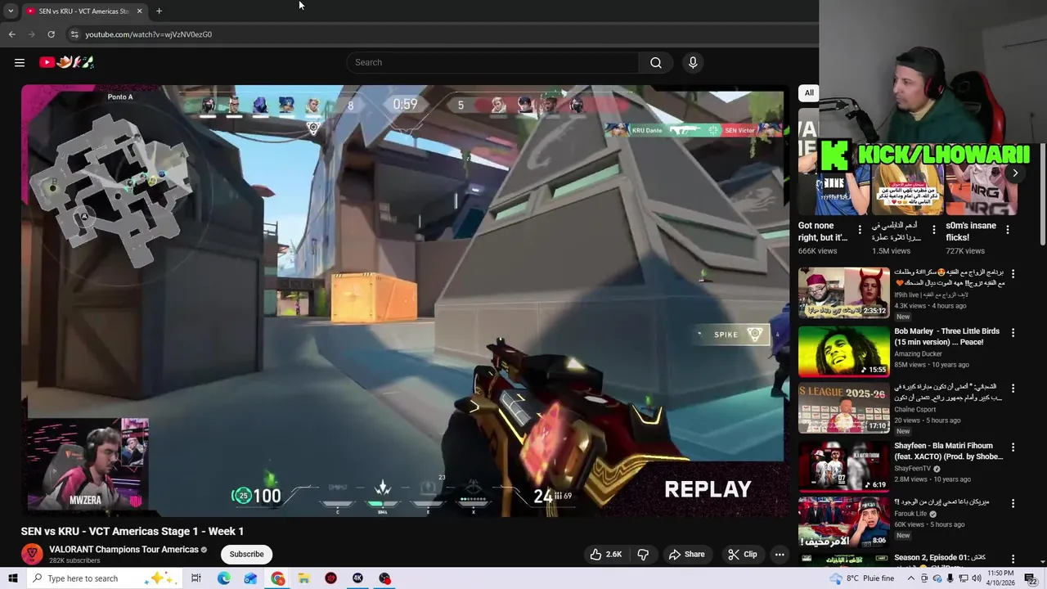Image resolution: width=1047 pixels, height=589 pixels.
Task: Launch Microsoft Edge from taskbar
Action: (223, 578)
